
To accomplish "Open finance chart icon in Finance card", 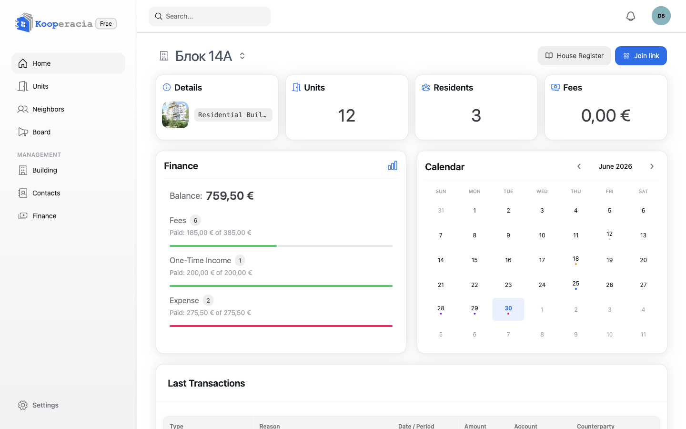I will tap(393, 165).
